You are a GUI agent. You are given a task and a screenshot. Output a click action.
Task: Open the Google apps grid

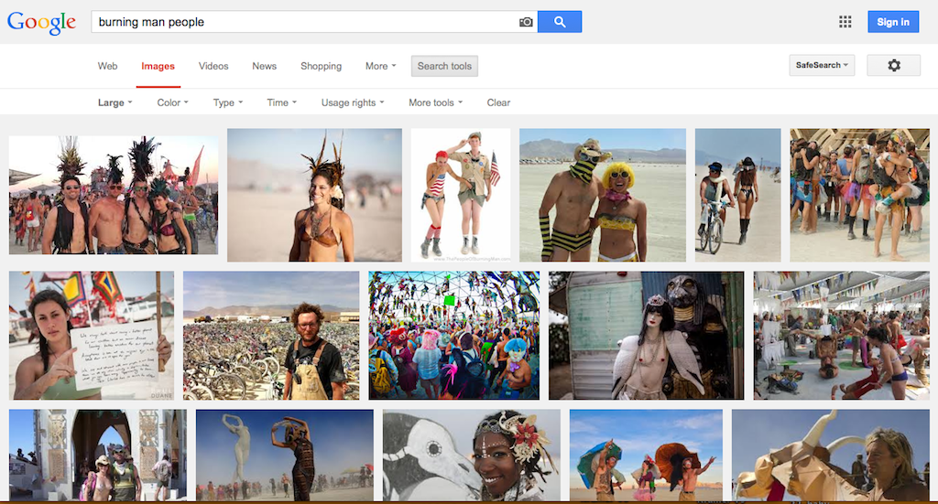[x=845, y=22]
